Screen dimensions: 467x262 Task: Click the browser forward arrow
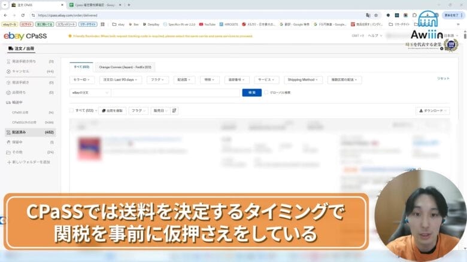[x=14, y=15]
